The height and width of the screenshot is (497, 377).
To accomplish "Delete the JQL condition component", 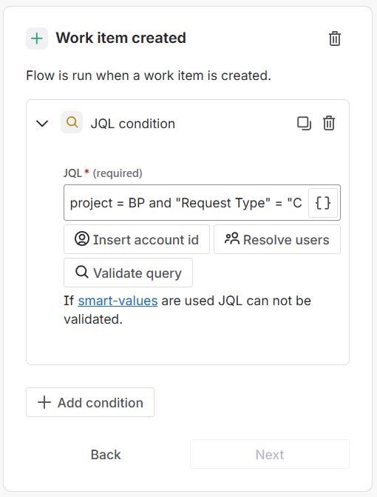I will pyautogui.click(x=329, y=123).
